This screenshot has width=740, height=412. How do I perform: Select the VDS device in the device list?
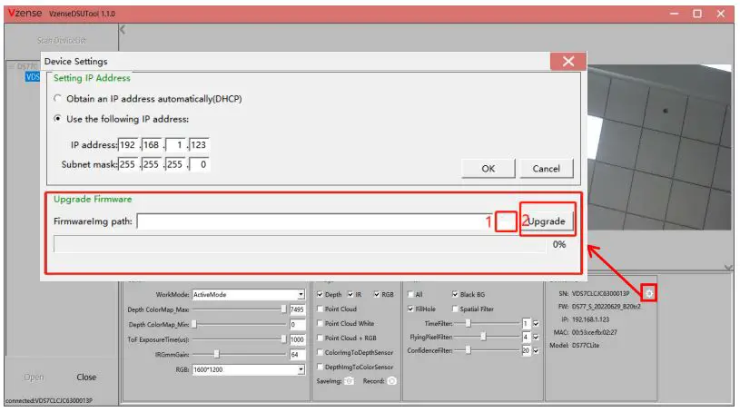point(33,77)
